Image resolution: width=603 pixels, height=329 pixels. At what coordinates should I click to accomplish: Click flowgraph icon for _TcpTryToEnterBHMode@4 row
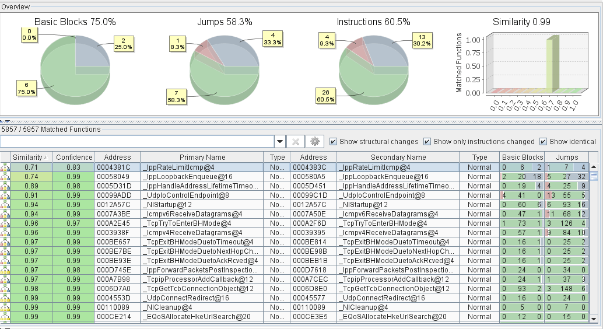click(x=5, y=223)
